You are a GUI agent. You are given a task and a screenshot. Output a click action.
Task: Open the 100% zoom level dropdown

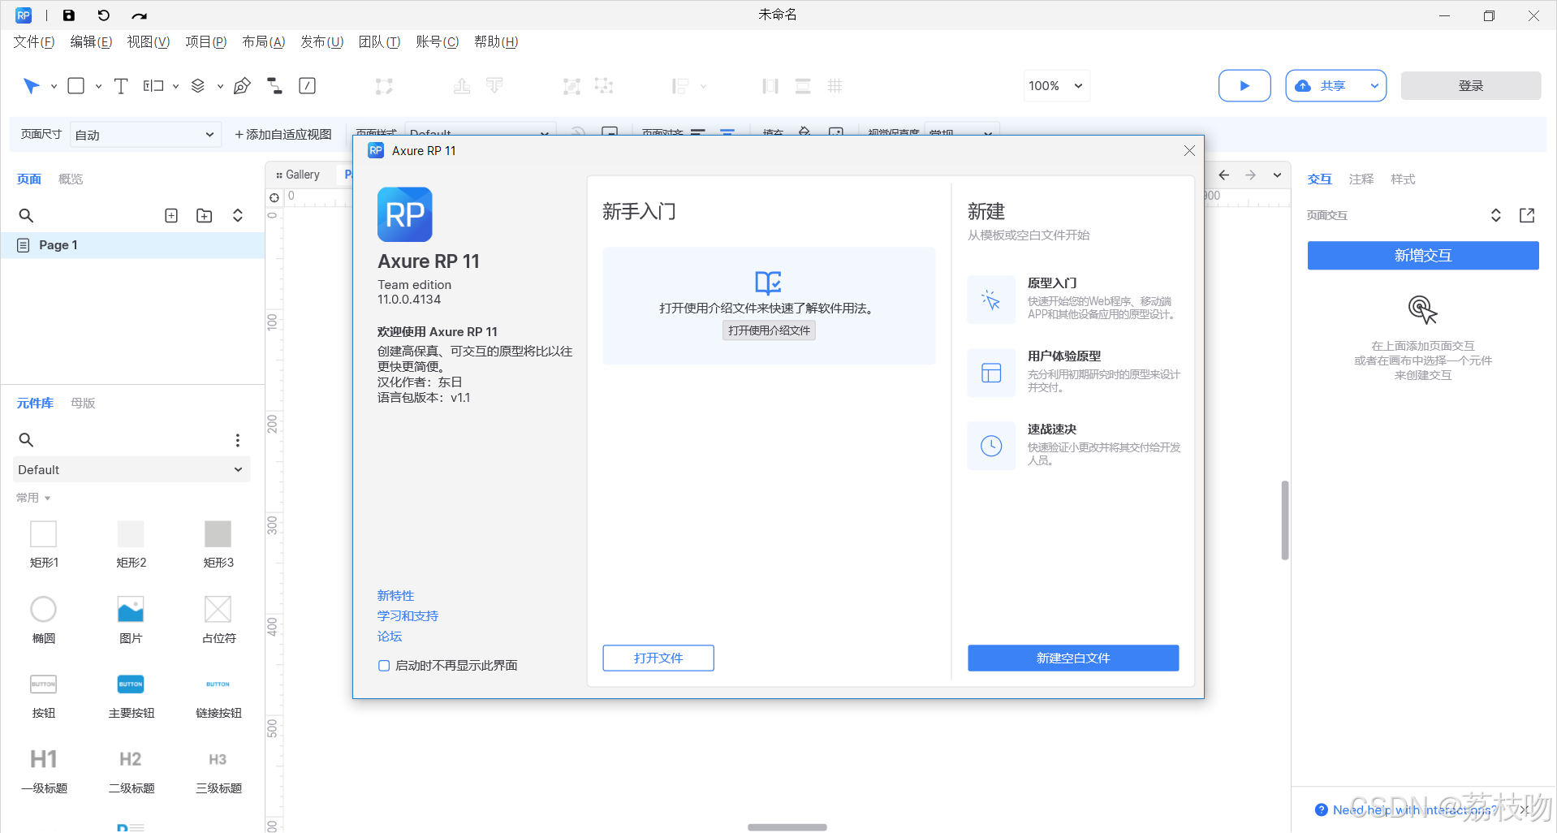point(1056,85)
